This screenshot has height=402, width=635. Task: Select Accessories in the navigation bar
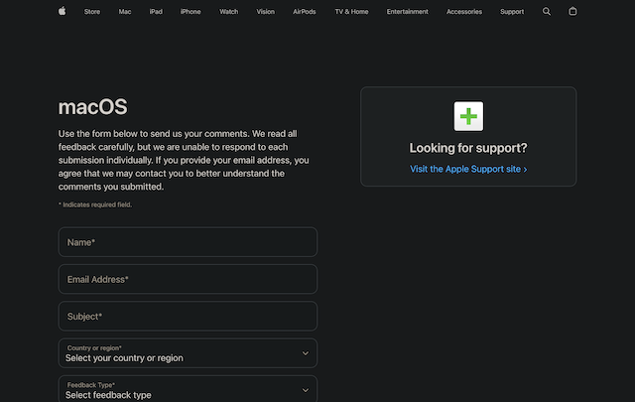(x=464, y=12)
